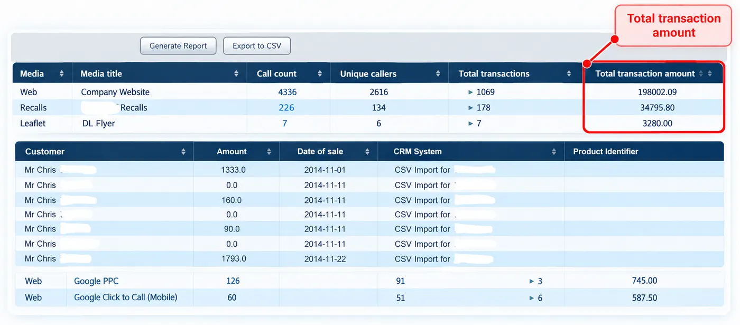Select the 3280.00 amount cell
Image resolution: width=740 pixels, height=325 pixels.
(x=657, y=124)
